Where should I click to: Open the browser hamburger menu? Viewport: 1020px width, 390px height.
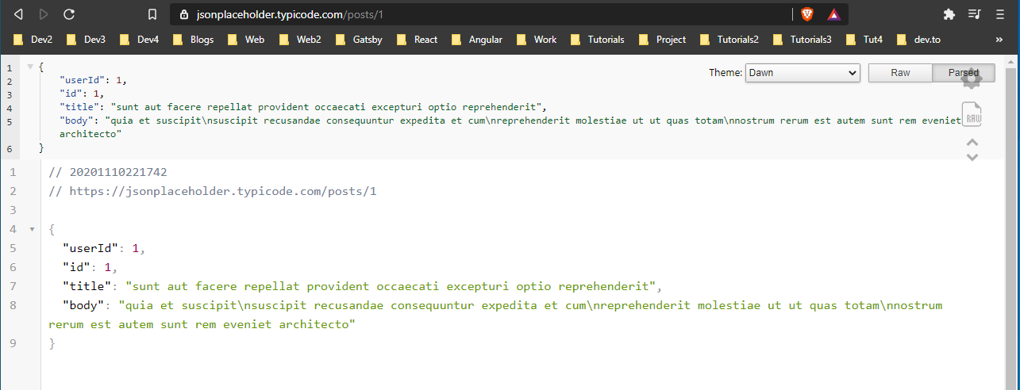999,14
